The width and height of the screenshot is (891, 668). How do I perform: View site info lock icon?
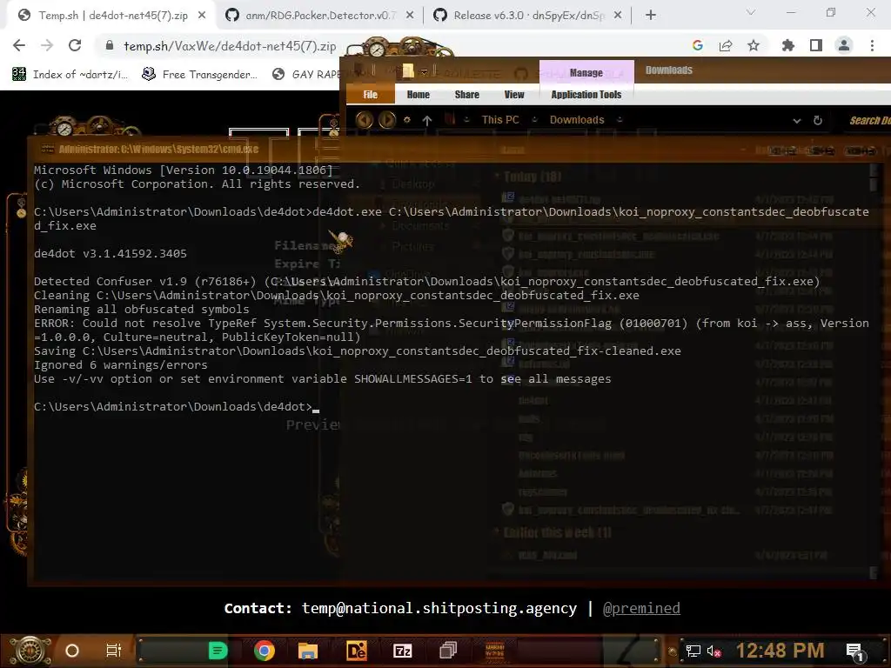[110, 46]
